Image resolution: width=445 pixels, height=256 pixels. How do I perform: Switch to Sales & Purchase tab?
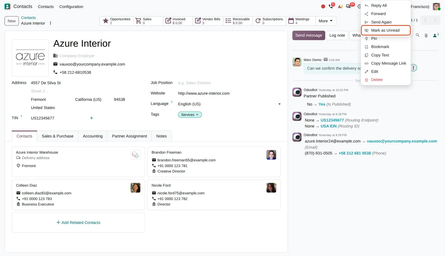point(58,136)
